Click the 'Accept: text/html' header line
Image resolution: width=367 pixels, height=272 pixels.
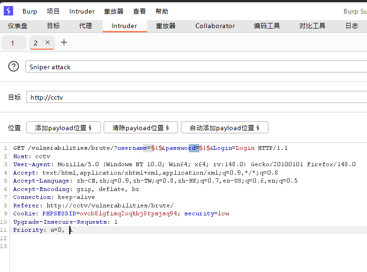point(146,173)
